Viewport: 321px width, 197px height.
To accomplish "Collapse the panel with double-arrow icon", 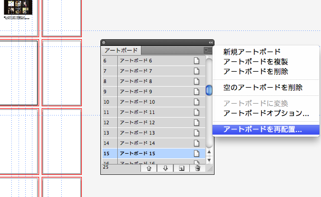I will 211,42.
